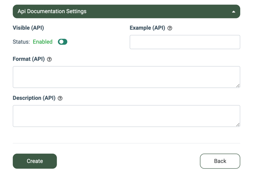Click the help icon beside Format (API)
253x178 pixels.
[49, 59]
